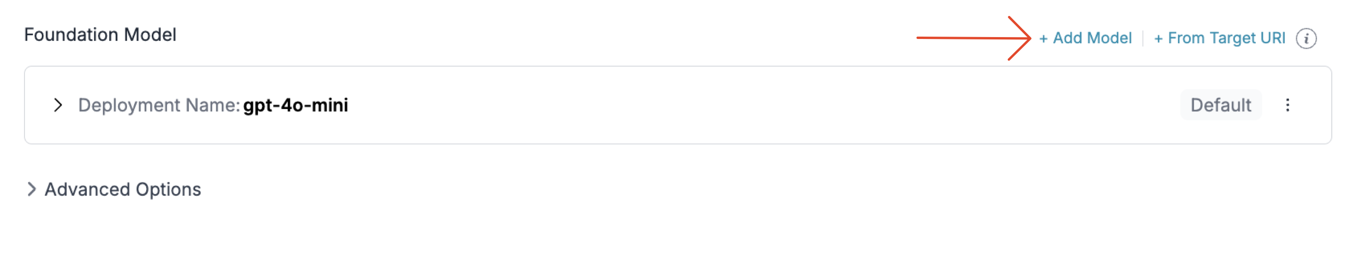Click the info icon beside From Target URI
The image size is (1345, 276).
pos(1306,38)
